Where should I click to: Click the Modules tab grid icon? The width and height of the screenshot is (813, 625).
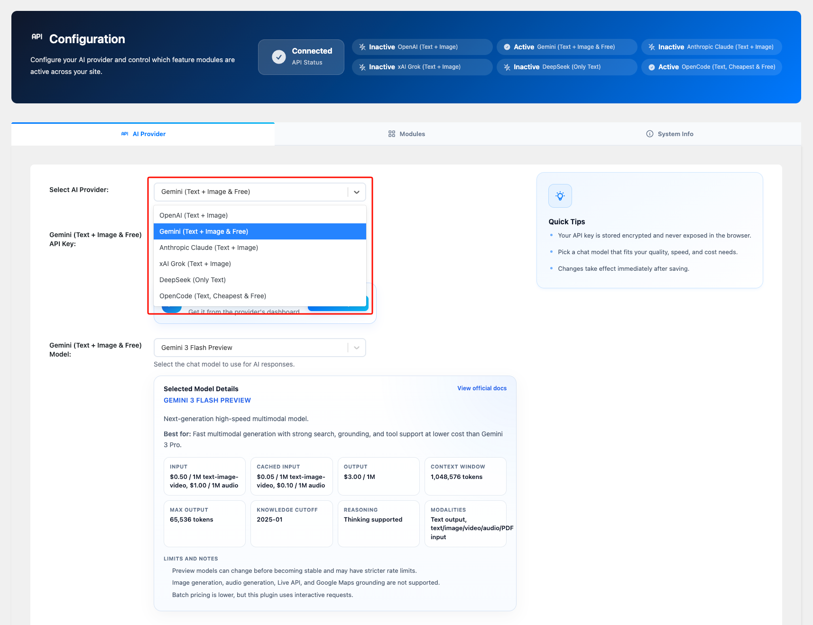click(392, 134)
